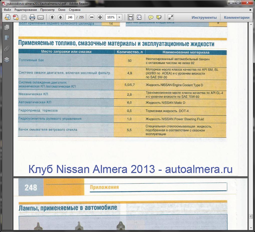Click the text 'Жидкость NISSAN Matic D'
The width and height of the screenshot is (255, 232).
click(x=165, y=103)
